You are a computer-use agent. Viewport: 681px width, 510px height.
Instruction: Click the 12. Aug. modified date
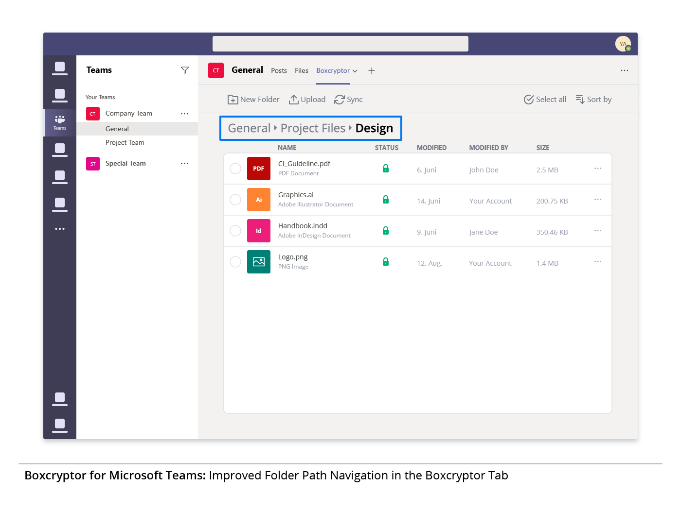click(x=430, y=263)
